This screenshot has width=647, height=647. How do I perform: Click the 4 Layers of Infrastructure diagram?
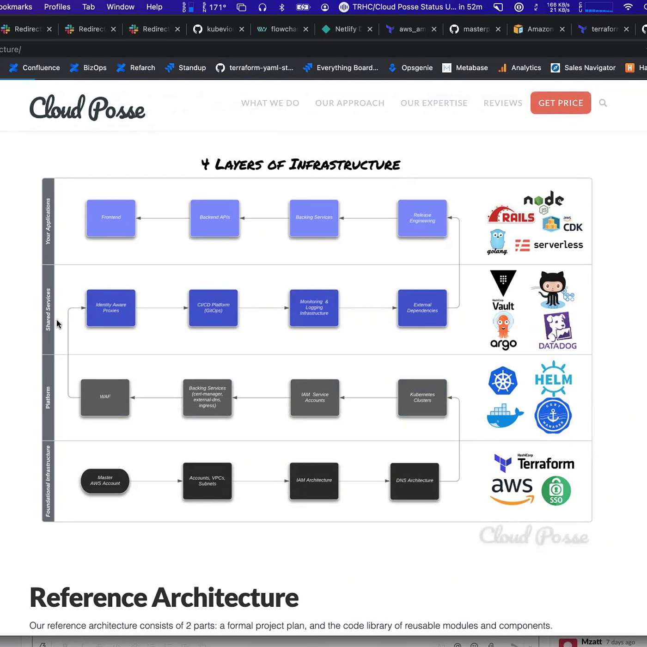[317, 350]
